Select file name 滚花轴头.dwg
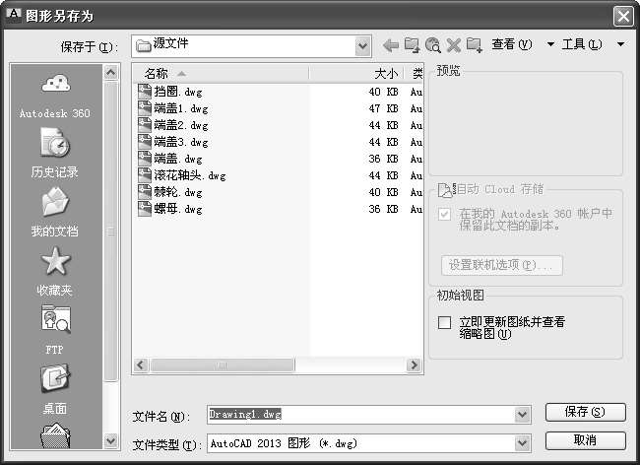Screen dimensions: 640x465 click(x=190, y=175)
